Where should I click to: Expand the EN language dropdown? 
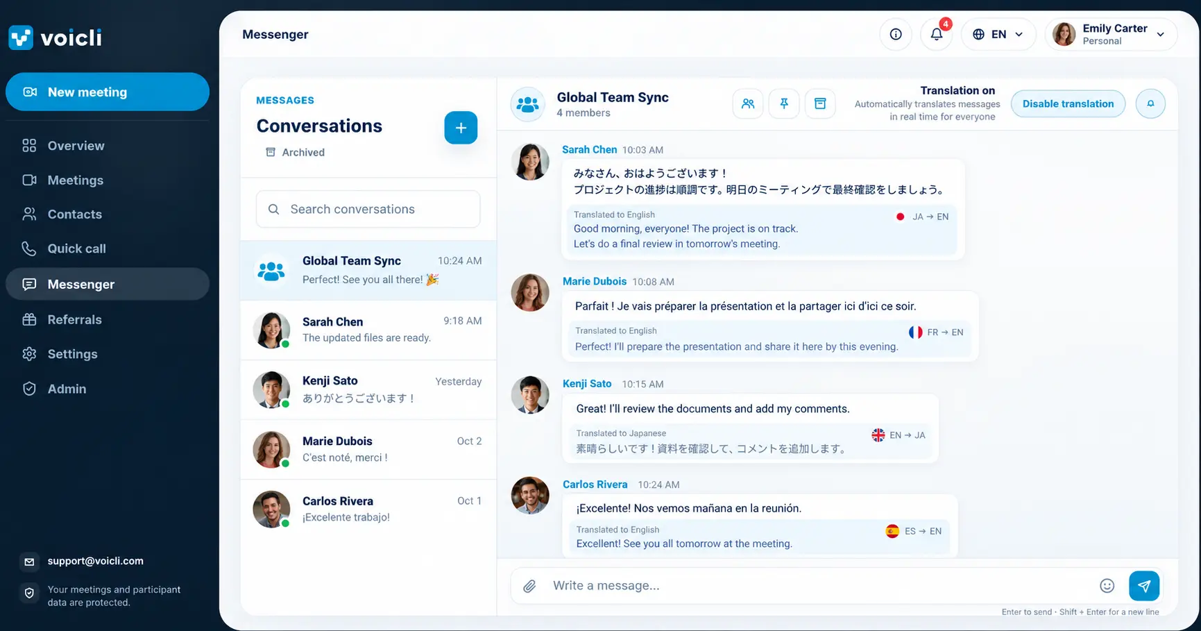(x=998, y=34)
